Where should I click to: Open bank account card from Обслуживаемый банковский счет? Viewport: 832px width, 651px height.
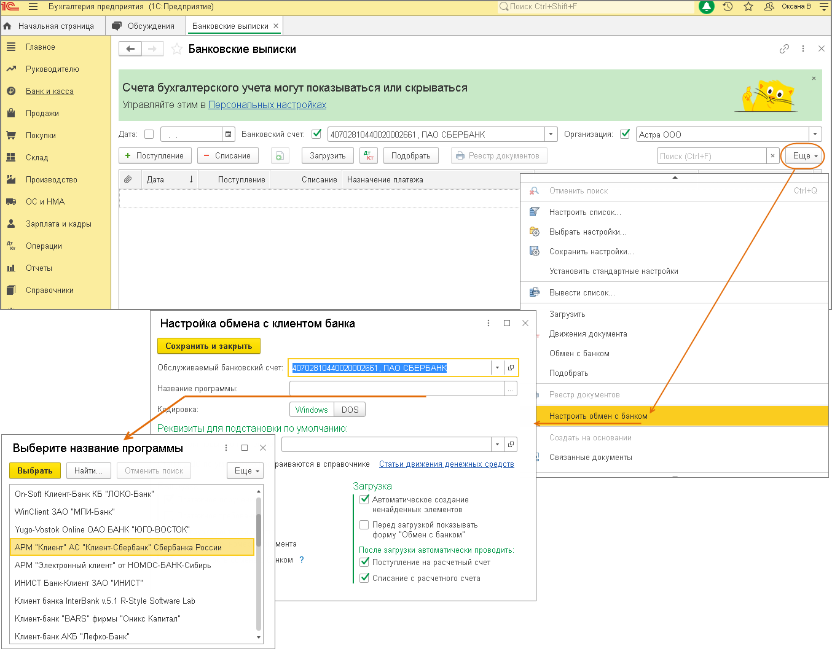click(511, 368)
